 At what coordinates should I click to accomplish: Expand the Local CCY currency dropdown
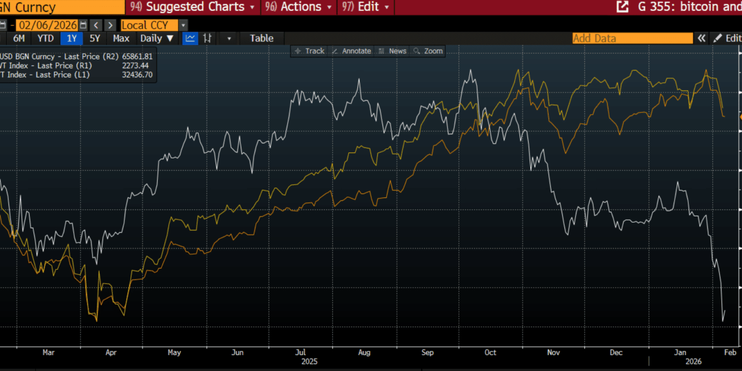pos(183,25)
